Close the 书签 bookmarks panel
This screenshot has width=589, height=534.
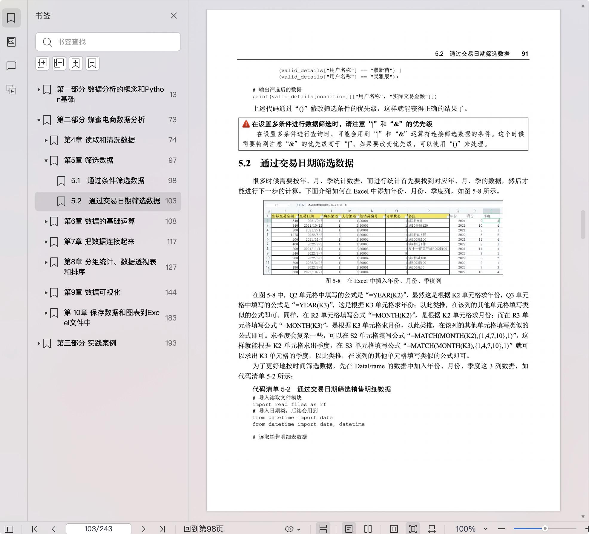(174, 16)
